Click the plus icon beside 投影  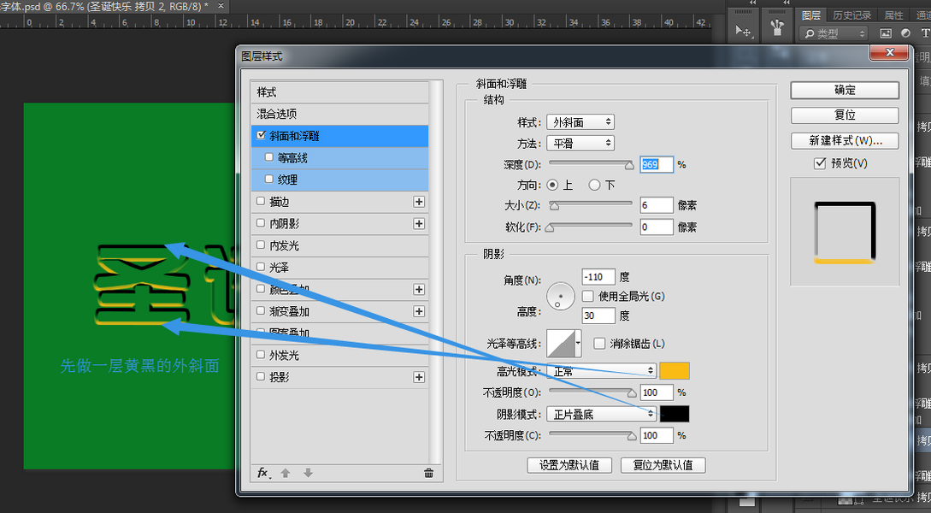[419, 378]
